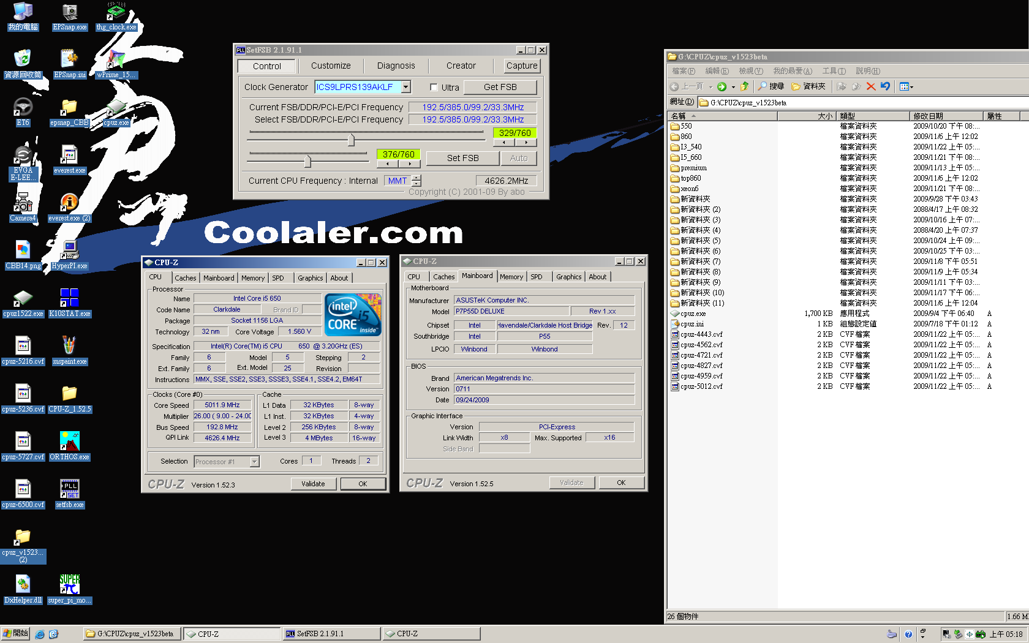Click OK in CPU-Z version 1.52.5
Image resolution: width=1029 pixels, height=643 pixels.
click(x=621, y=483)
